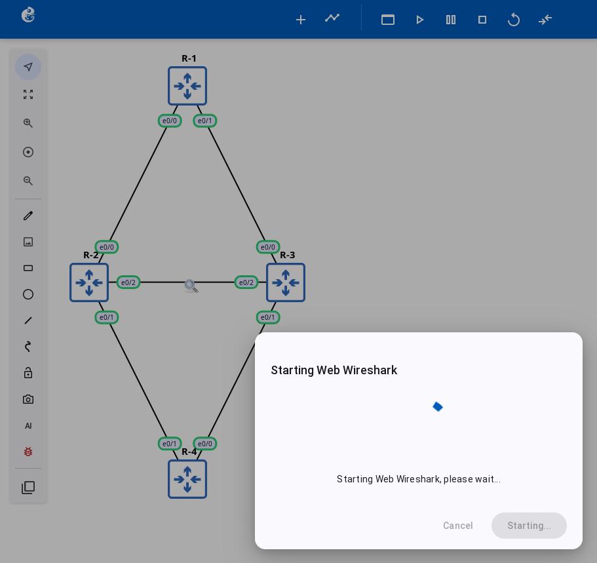Take a screenshot with camera icon
Screen dimensions: 597x563
click(x=28, y=399)
